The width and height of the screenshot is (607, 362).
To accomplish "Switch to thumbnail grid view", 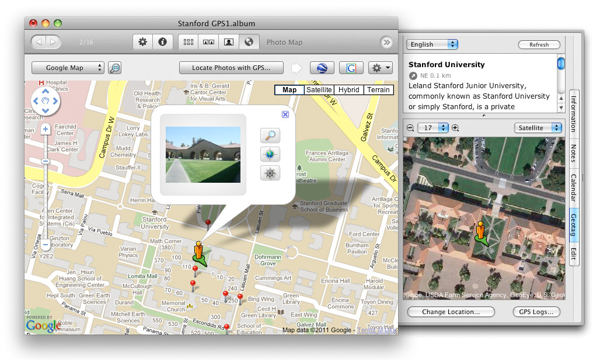I will pyautogui.click(x=189, y=42).
